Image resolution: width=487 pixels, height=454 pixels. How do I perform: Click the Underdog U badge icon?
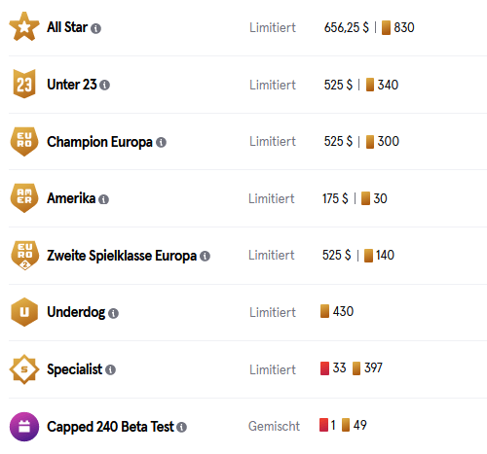coord(24,312)
